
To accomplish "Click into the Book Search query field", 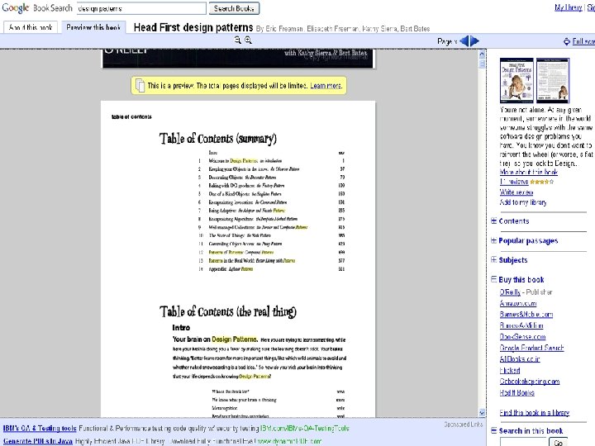I will pyautogui.click(x=141, y=8).
